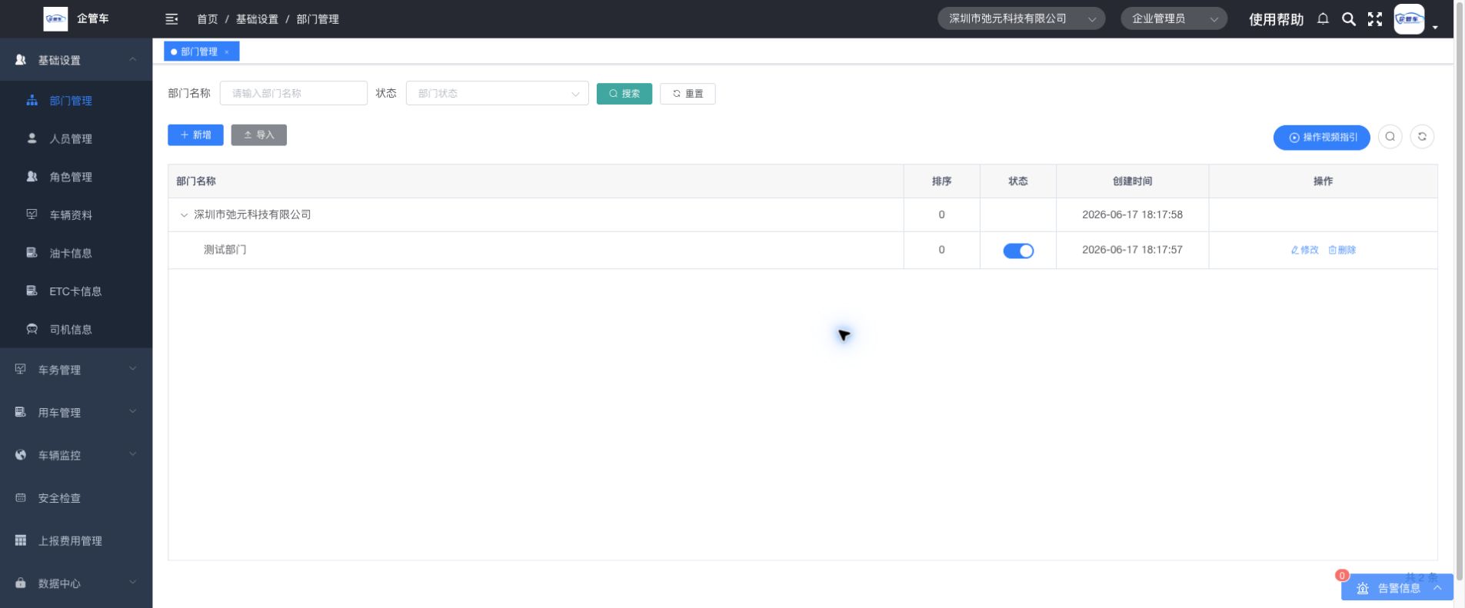Open global search magnifier in top bar
The width and height of the screenshot is (1465, 608).
pos(1349,19)
